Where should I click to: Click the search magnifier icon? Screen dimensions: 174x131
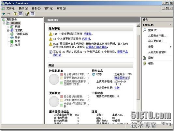coord(144,30)
